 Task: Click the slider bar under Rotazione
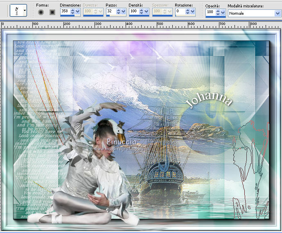[x=185, y=16]
